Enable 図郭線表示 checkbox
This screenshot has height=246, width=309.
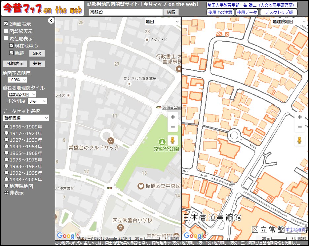(6, 31)
